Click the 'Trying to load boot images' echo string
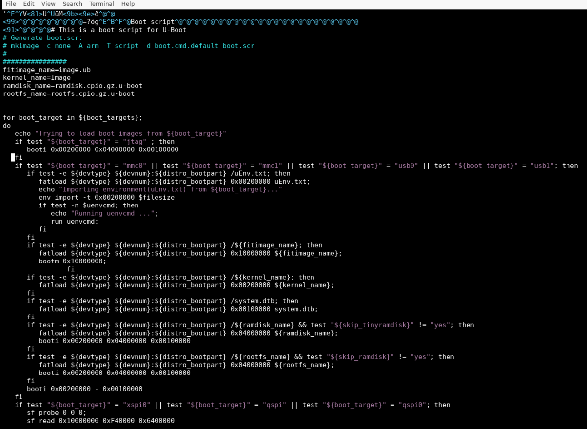The image size is (587, 429). click(132, 133)
